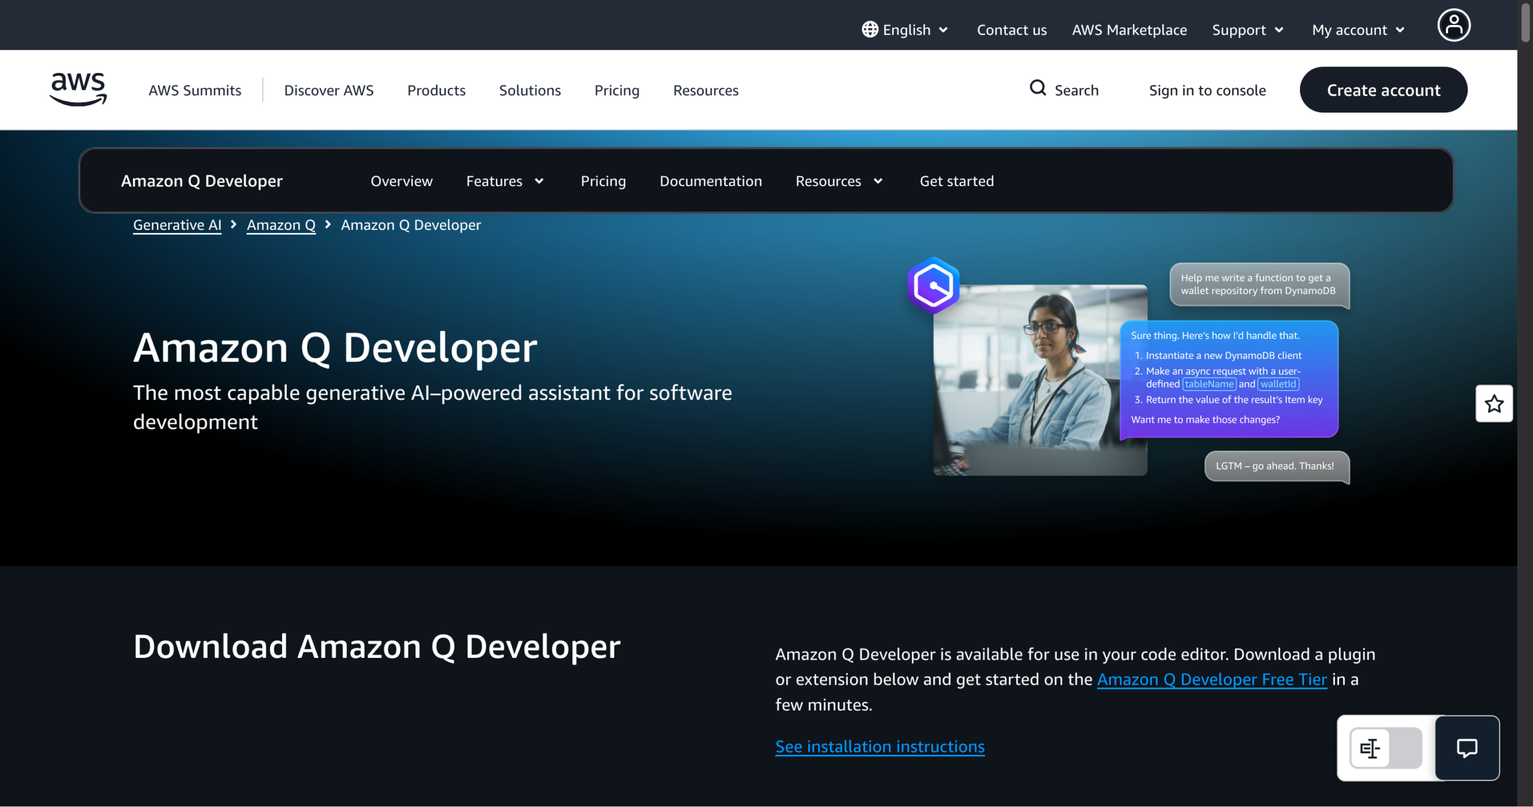Click Create account button
The width and height of the screenshot is (1533, 807).
(1383, 90)
